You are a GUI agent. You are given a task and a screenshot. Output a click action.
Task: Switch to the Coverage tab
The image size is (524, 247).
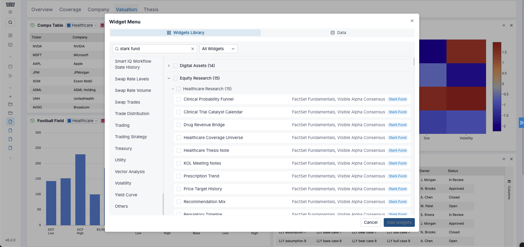[x=70, y=10]
